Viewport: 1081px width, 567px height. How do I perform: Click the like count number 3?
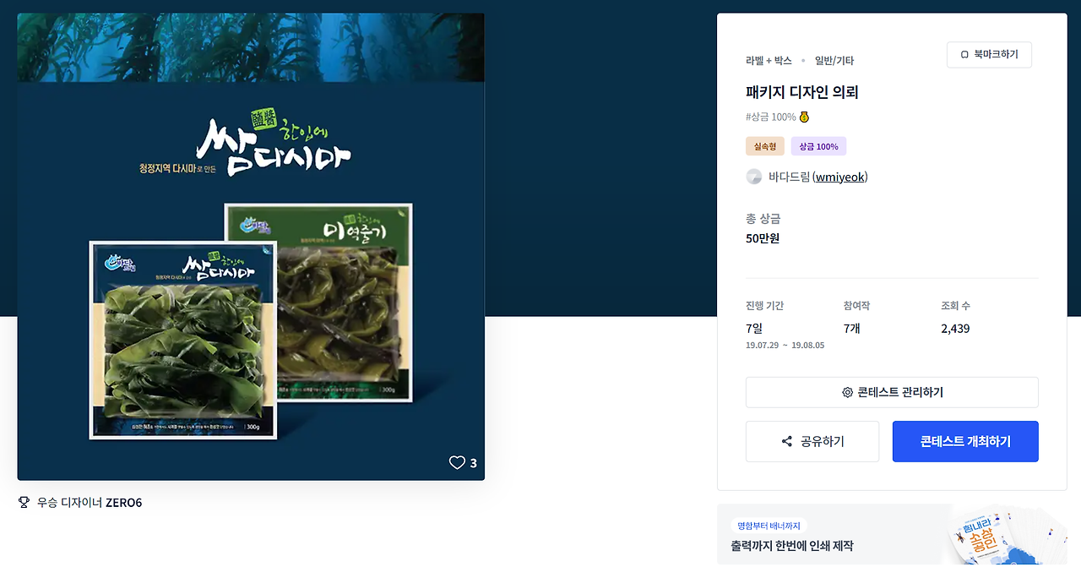474,463
